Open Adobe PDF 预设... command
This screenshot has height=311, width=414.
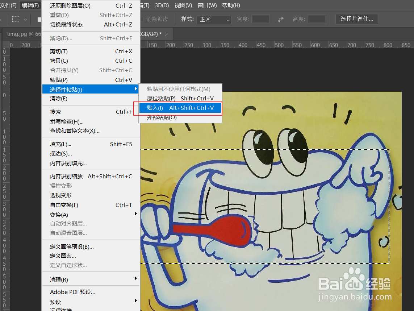coord(91,292)
